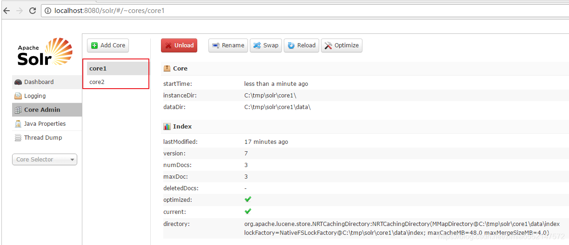This screenshot has width=569, height=245.
Task: Click the red Unload button
Action: tap(179, 45)
